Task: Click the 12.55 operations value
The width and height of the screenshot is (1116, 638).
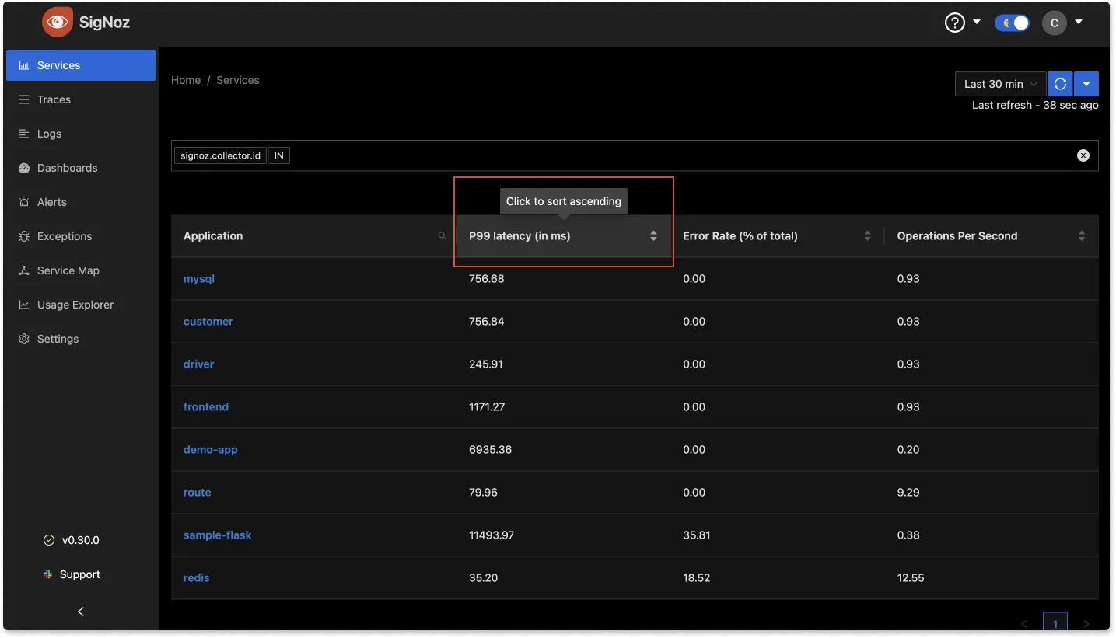Action: [911, 578]
